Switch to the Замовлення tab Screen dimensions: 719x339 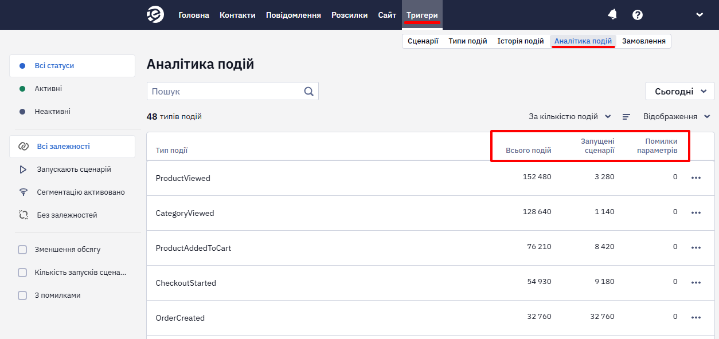point(644,41)
